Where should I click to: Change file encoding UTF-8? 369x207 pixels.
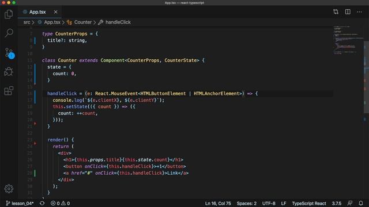269,203
